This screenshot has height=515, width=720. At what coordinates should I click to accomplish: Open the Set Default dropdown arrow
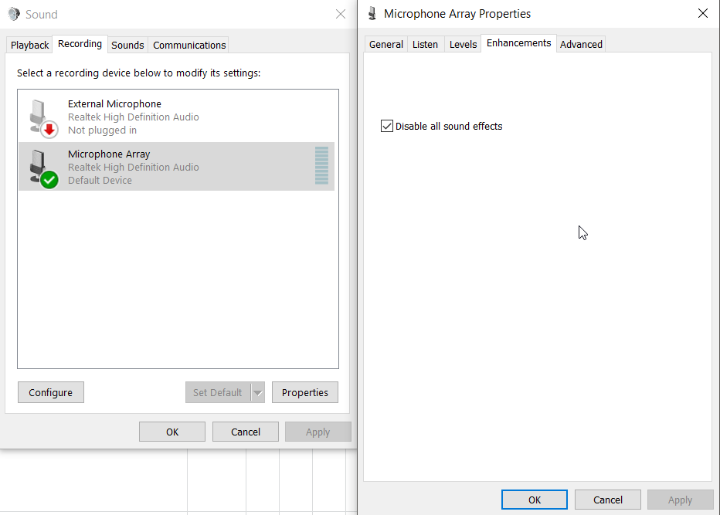click(258, 392)
